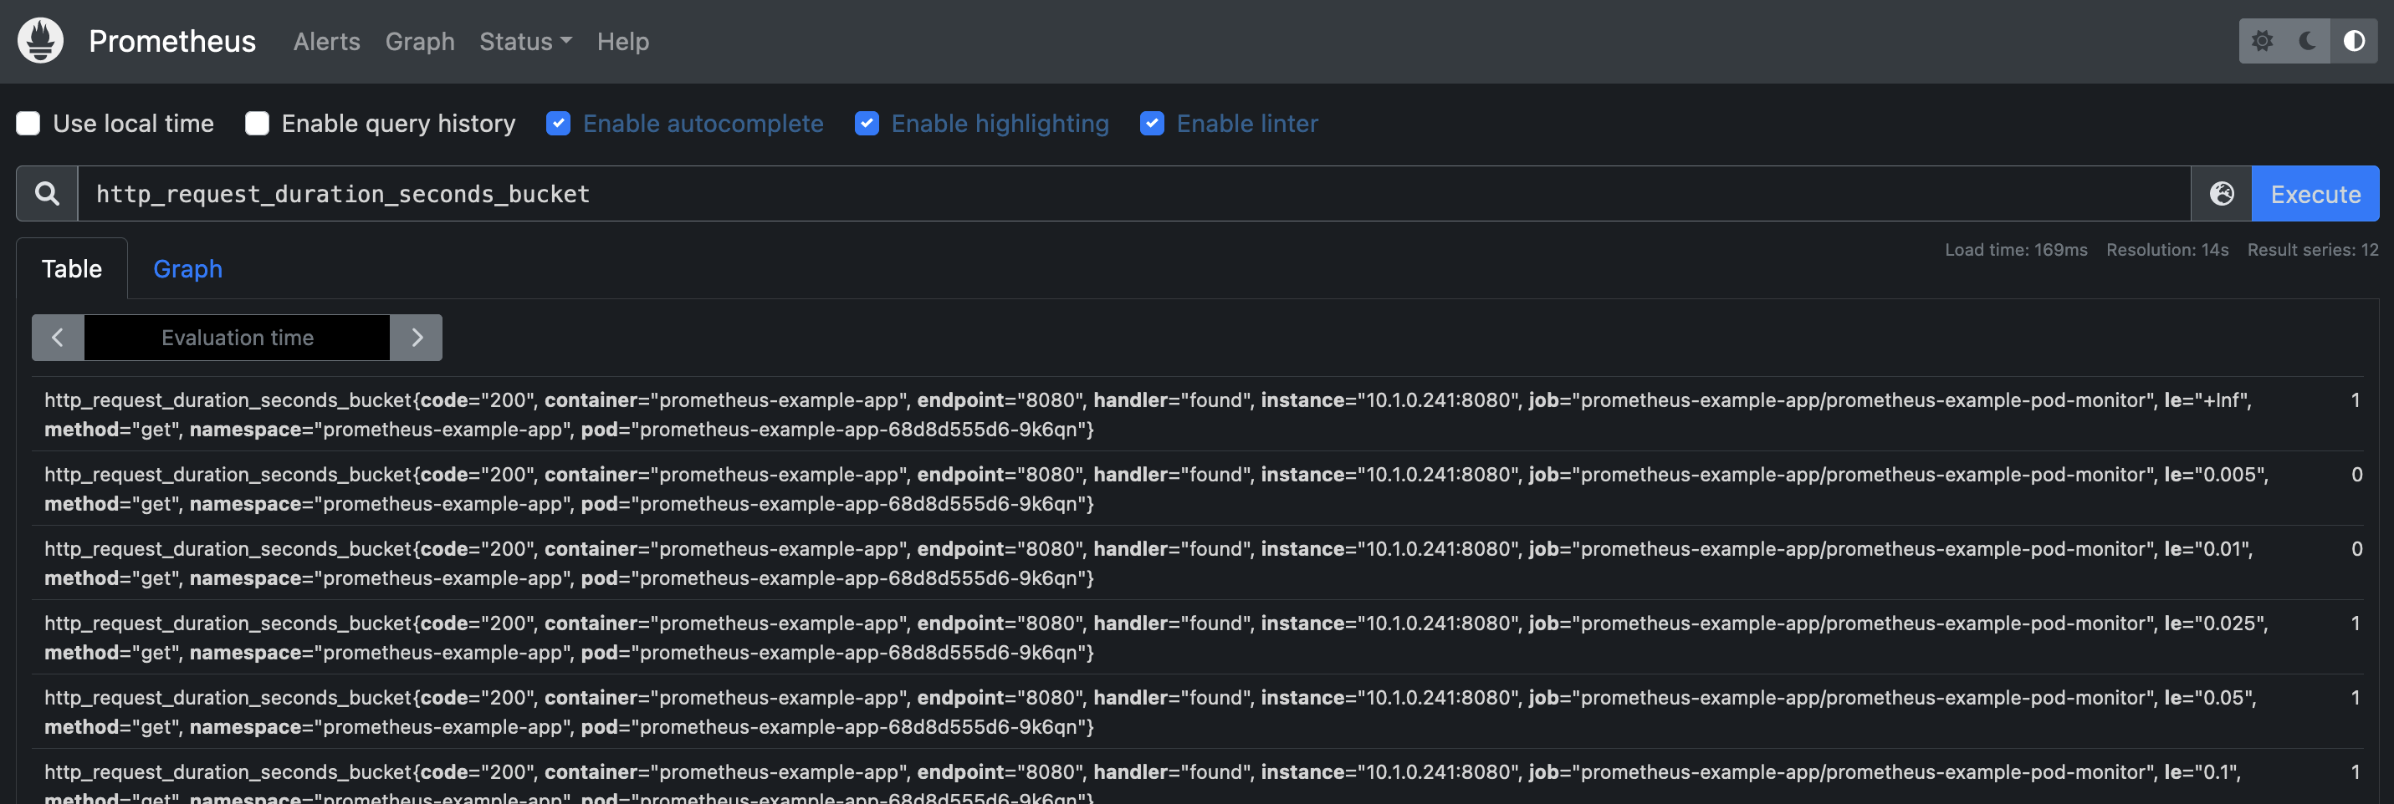Select the series row with le="0.025"
This screenshot has width=2394, height=804.
[x=1197, y=637]
